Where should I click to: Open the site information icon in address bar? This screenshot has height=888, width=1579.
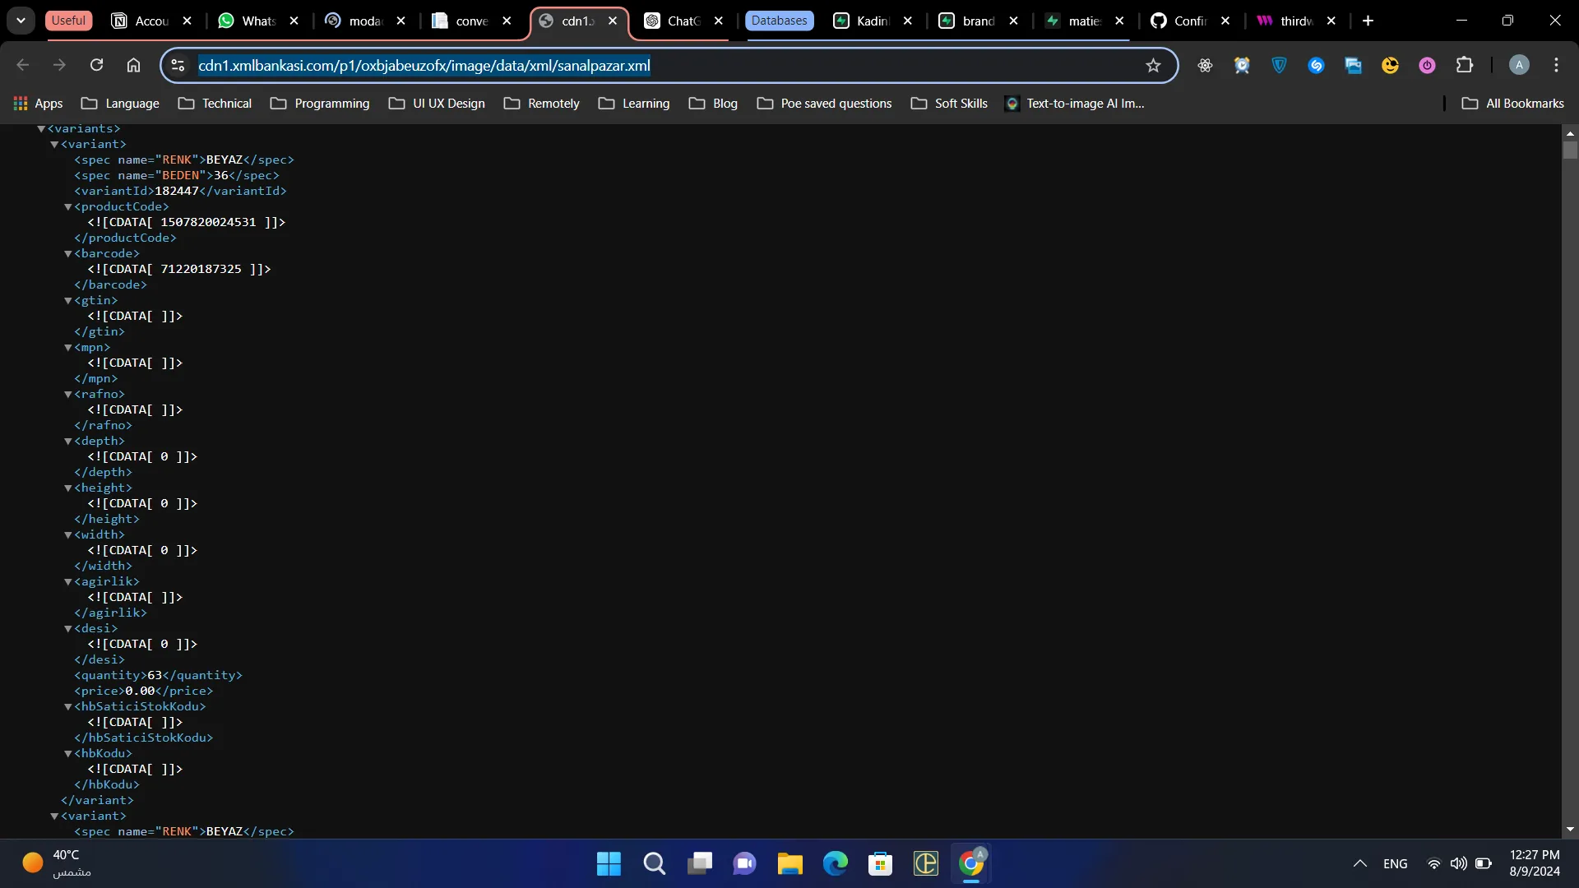point(178,65)
